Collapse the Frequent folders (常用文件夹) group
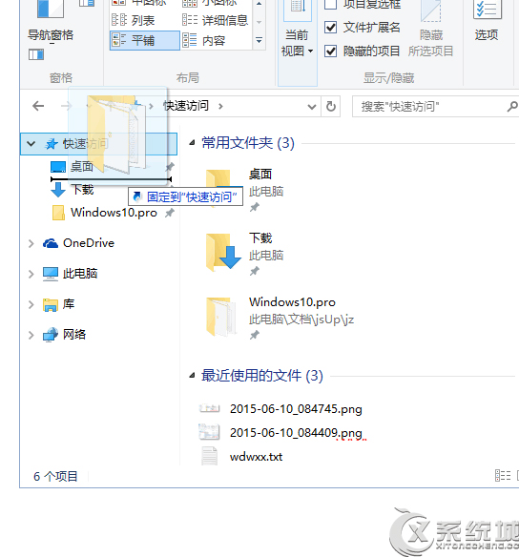The image size is (519, 557). [x=192, y=143]
